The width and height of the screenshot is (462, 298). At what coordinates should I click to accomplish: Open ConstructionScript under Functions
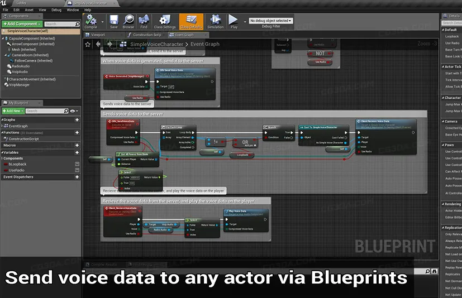pyautogui.click(x=23, y=139)
